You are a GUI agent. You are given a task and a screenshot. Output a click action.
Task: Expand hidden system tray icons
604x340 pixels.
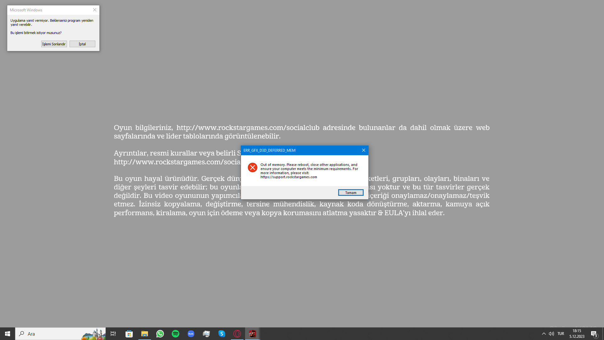click(544, 334)
